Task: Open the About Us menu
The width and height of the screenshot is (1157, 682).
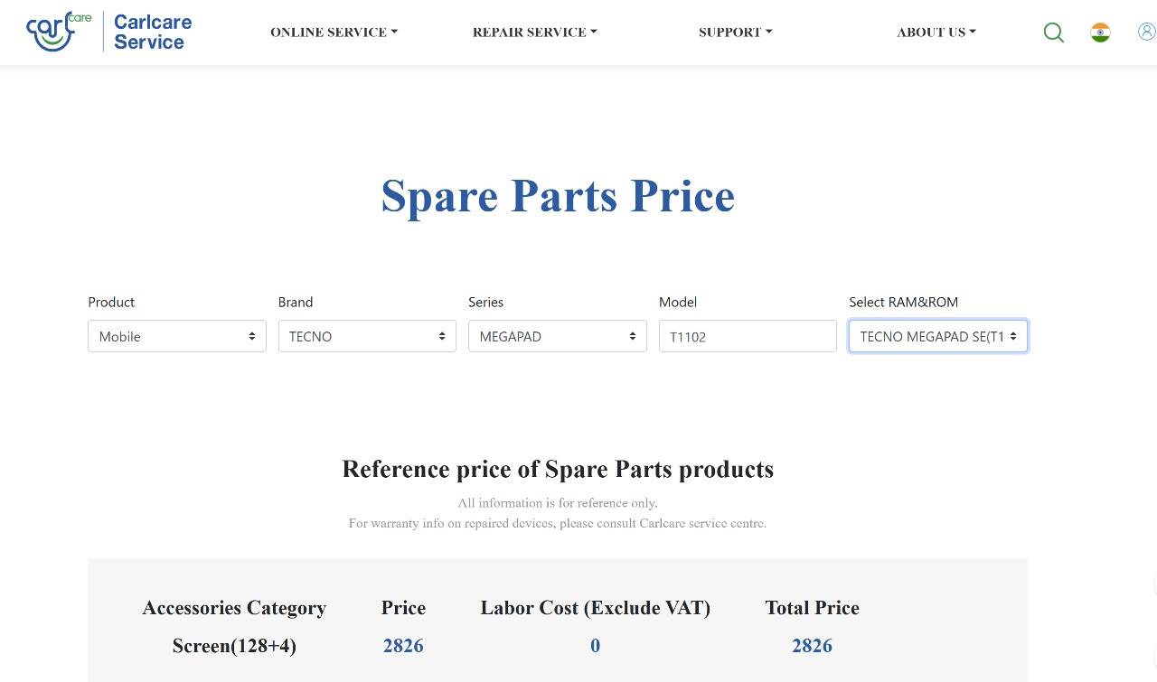Action: [x=936, y=32]
